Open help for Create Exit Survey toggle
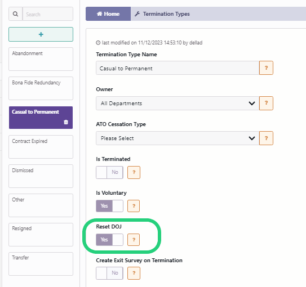Screen dimensions: 306x287 click(x=134, y=273)
